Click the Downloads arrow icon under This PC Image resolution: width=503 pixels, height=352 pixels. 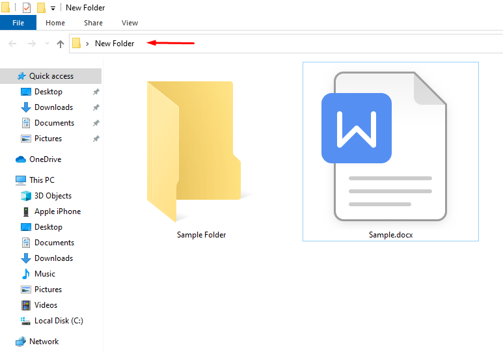tap(26, 258)
